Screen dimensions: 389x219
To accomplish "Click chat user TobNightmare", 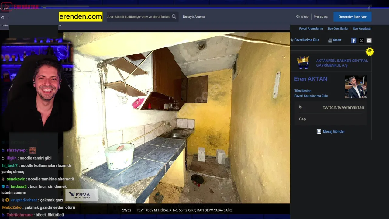I will [x=19, y=215].
